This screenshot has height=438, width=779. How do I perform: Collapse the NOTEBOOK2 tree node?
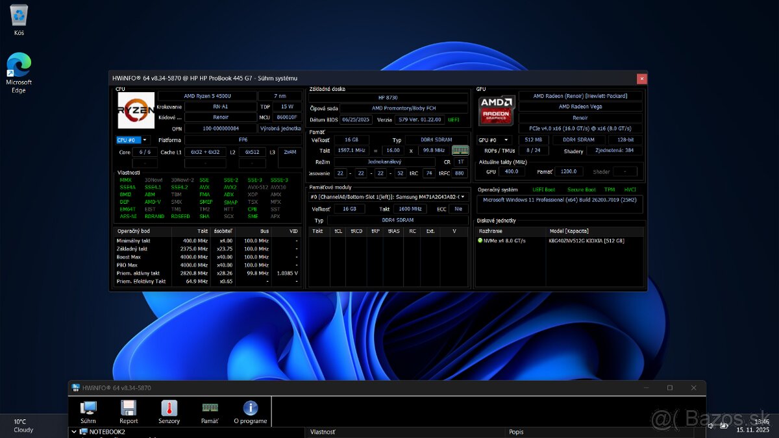click(73, 432)
